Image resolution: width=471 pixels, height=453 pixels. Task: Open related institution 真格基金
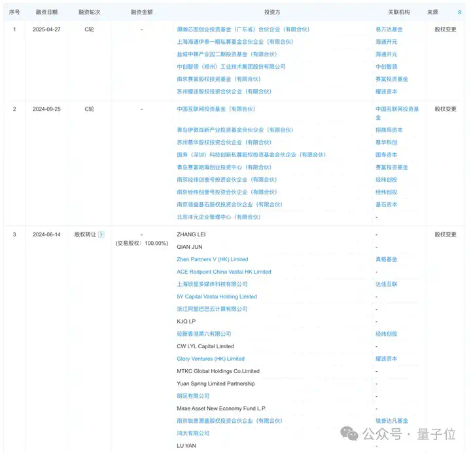(387, 259)
